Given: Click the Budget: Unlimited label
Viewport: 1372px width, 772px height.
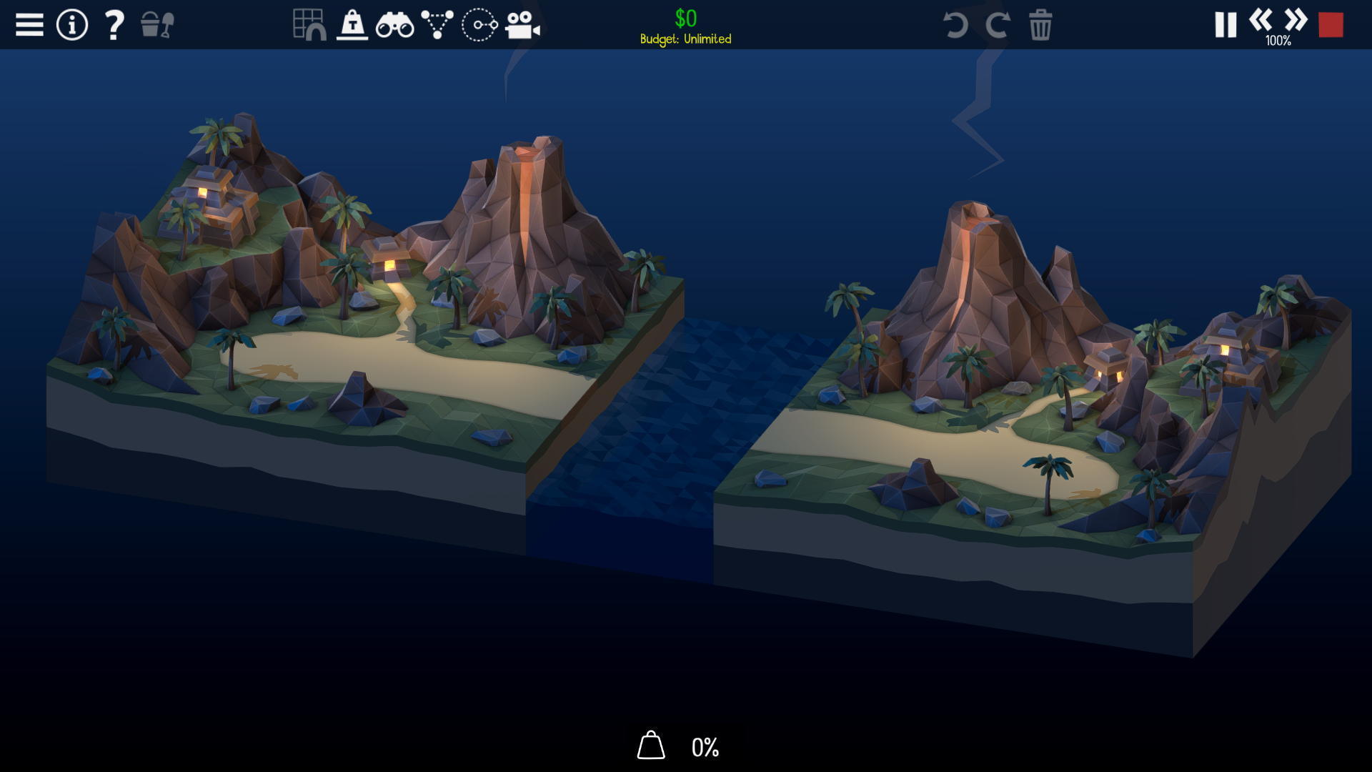Looking at the screenshot, I should (x=686, y=39).
